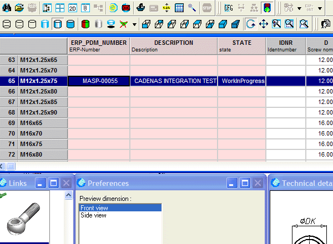
Task: Click the yellow @ email address icon
Action: pos(113,8)
